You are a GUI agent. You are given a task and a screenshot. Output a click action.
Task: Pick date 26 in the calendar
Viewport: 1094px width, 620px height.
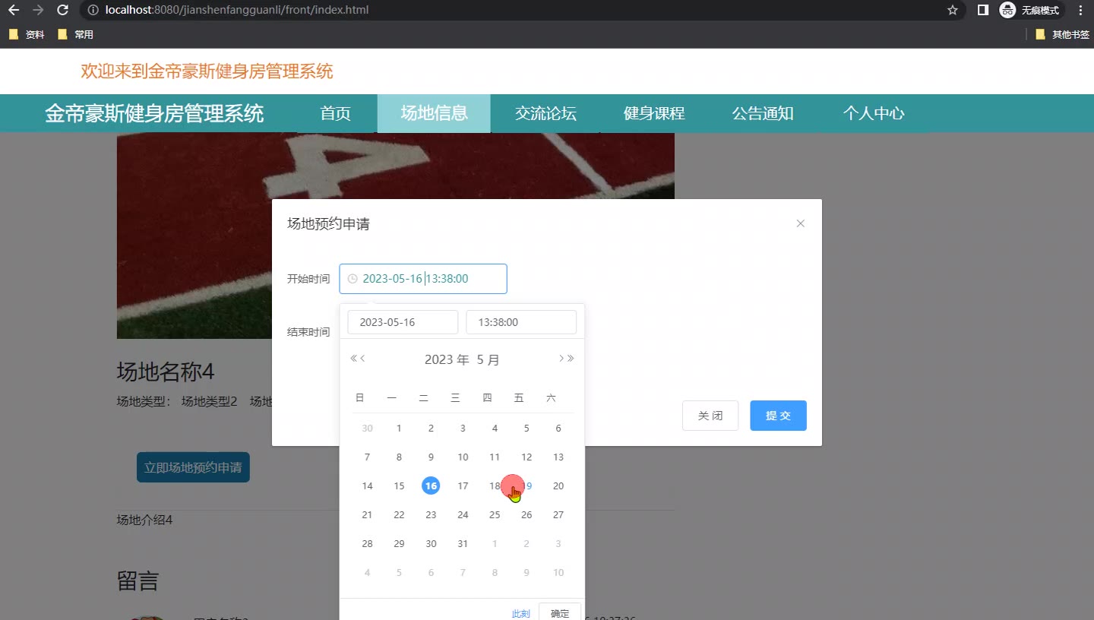pyautogui.click(x=526, y=515)
